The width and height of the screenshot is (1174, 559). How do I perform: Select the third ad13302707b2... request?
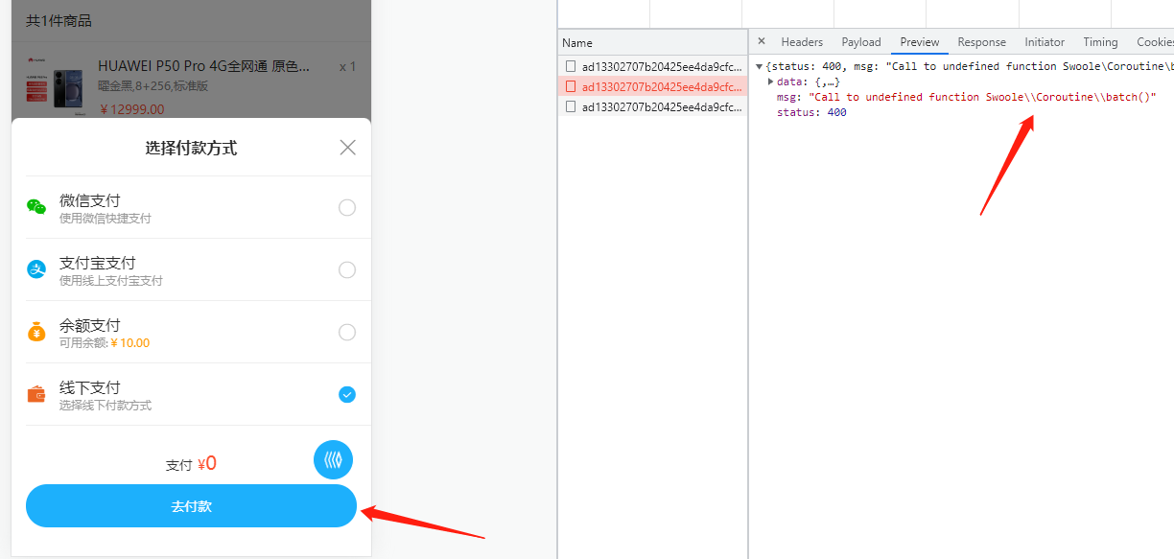pos(652,106)
